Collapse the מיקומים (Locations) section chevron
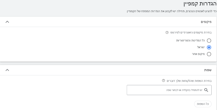217x110 pixels. (7, 22)
